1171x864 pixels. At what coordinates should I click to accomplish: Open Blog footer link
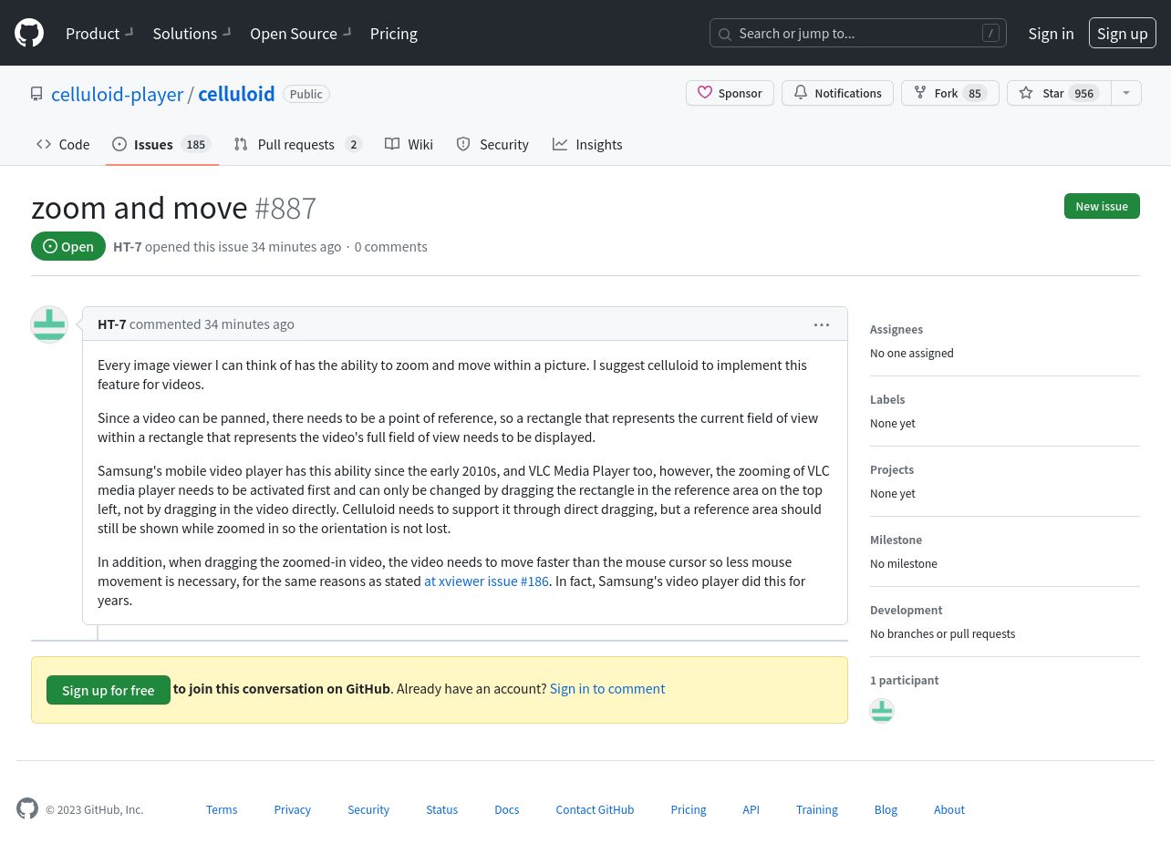click(x=886, y=809)
